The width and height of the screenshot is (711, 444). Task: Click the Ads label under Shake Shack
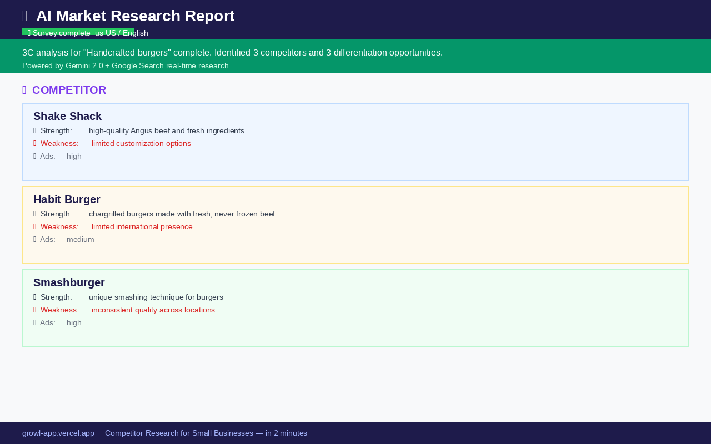tap(48, 157)
